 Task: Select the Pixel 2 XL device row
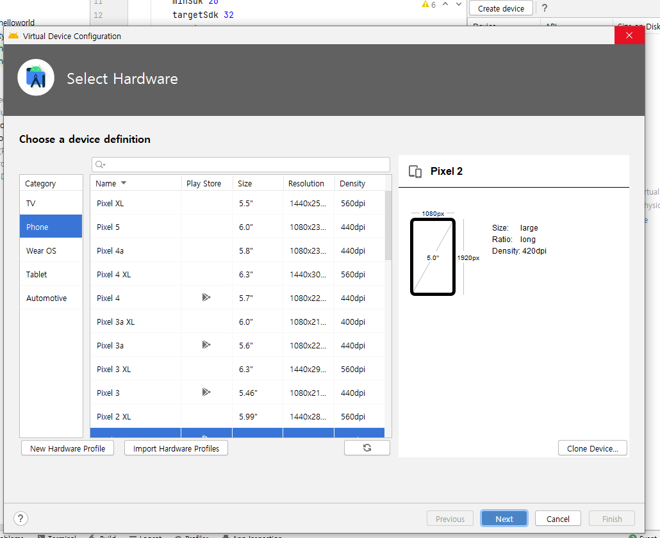(237, 416)
